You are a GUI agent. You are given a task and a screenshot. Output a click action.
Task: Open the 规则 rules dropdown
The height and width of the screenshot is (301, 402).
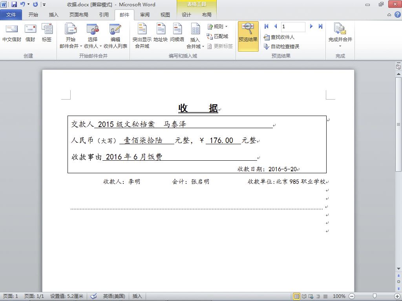pos(217,26)
